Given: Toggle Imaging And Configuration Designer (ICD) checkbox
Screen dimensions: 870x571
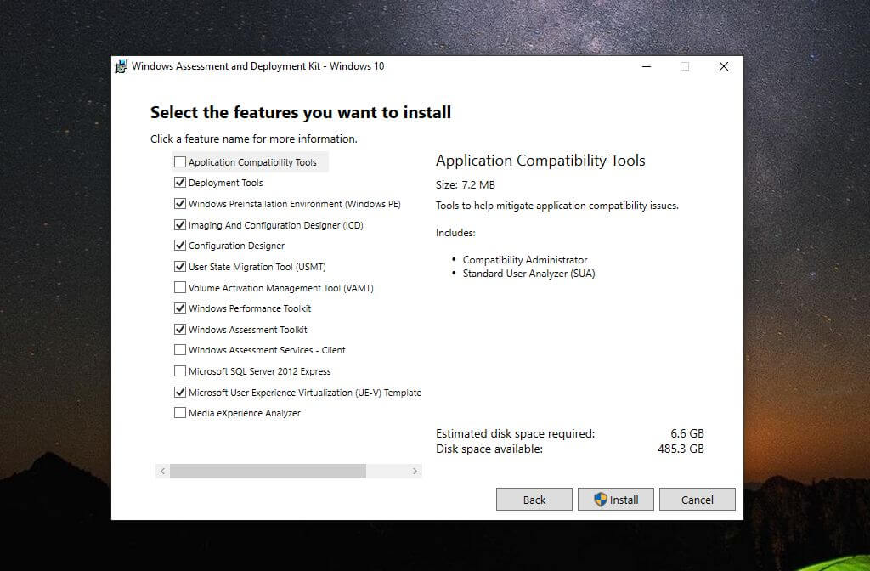Looking at the screenshot, I should click(180, 224).
